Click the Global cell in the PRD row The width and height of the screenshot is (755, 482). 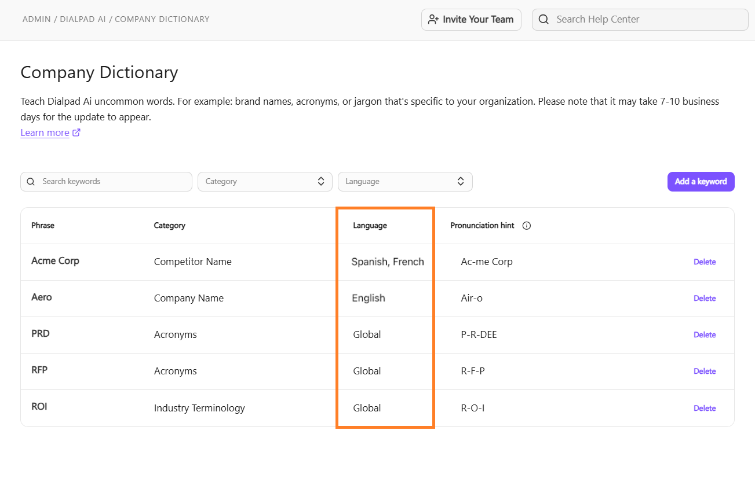367,334
